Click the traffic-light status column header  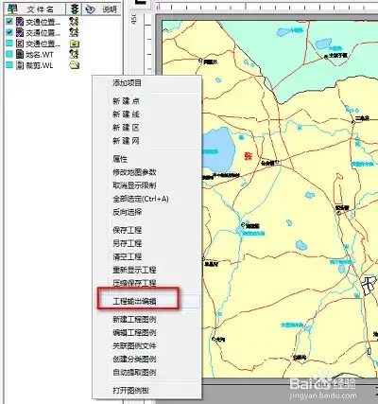pyautogui.click(x=75, y=9)
